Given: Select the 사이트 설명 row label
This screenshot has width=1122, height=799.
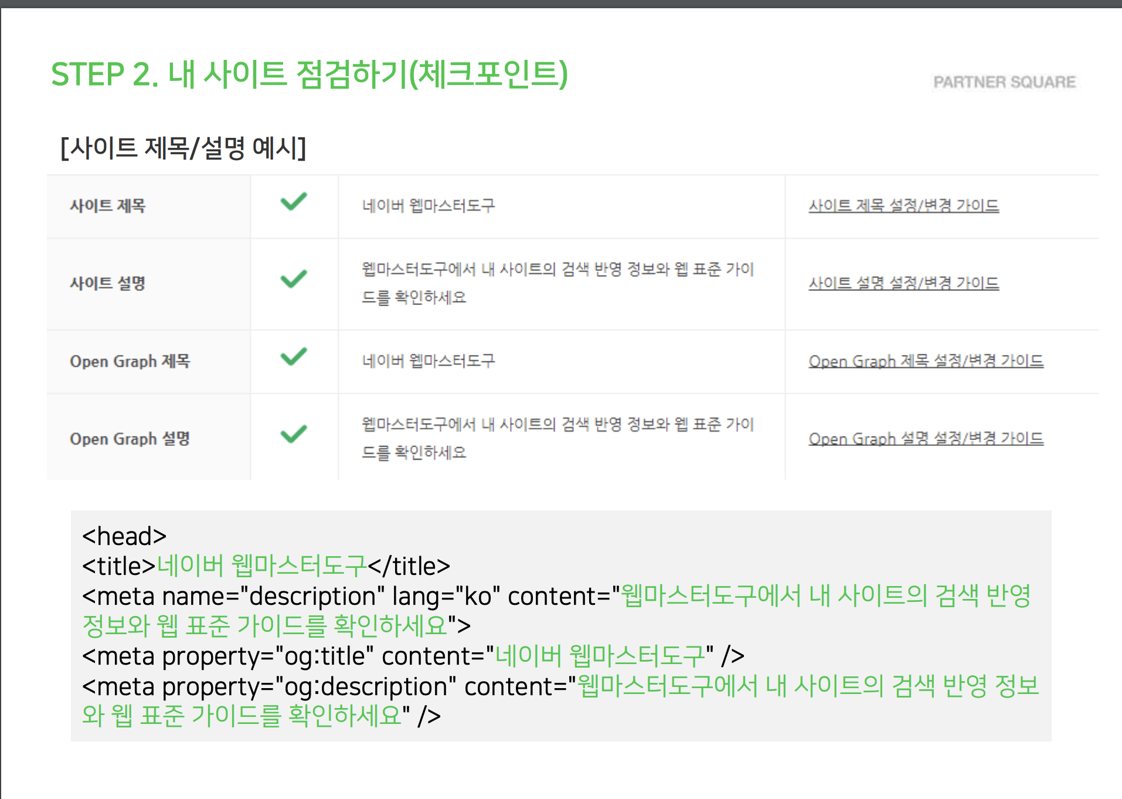Looking at the screenshot, I should tap(107, 283).
